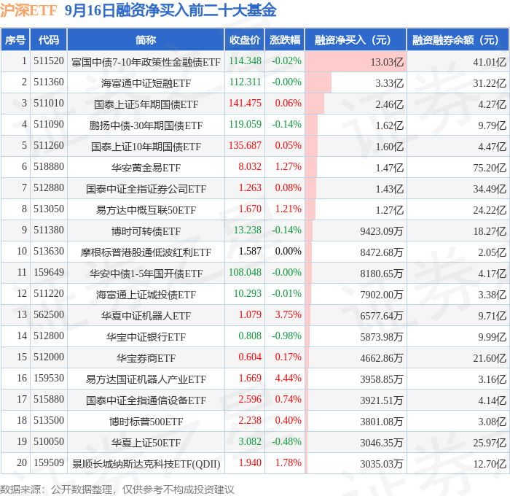
Task: Click change percent 1.27%
Action: 289,167
